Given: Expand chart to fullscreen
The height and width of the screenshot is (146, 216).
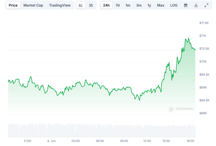Looking at the screenshot, I should point(206,5).
